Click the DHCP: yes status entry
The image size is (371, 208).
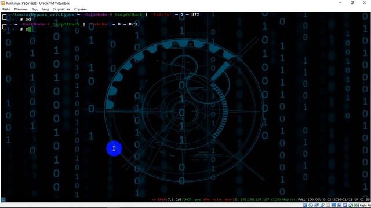(192, 200)
